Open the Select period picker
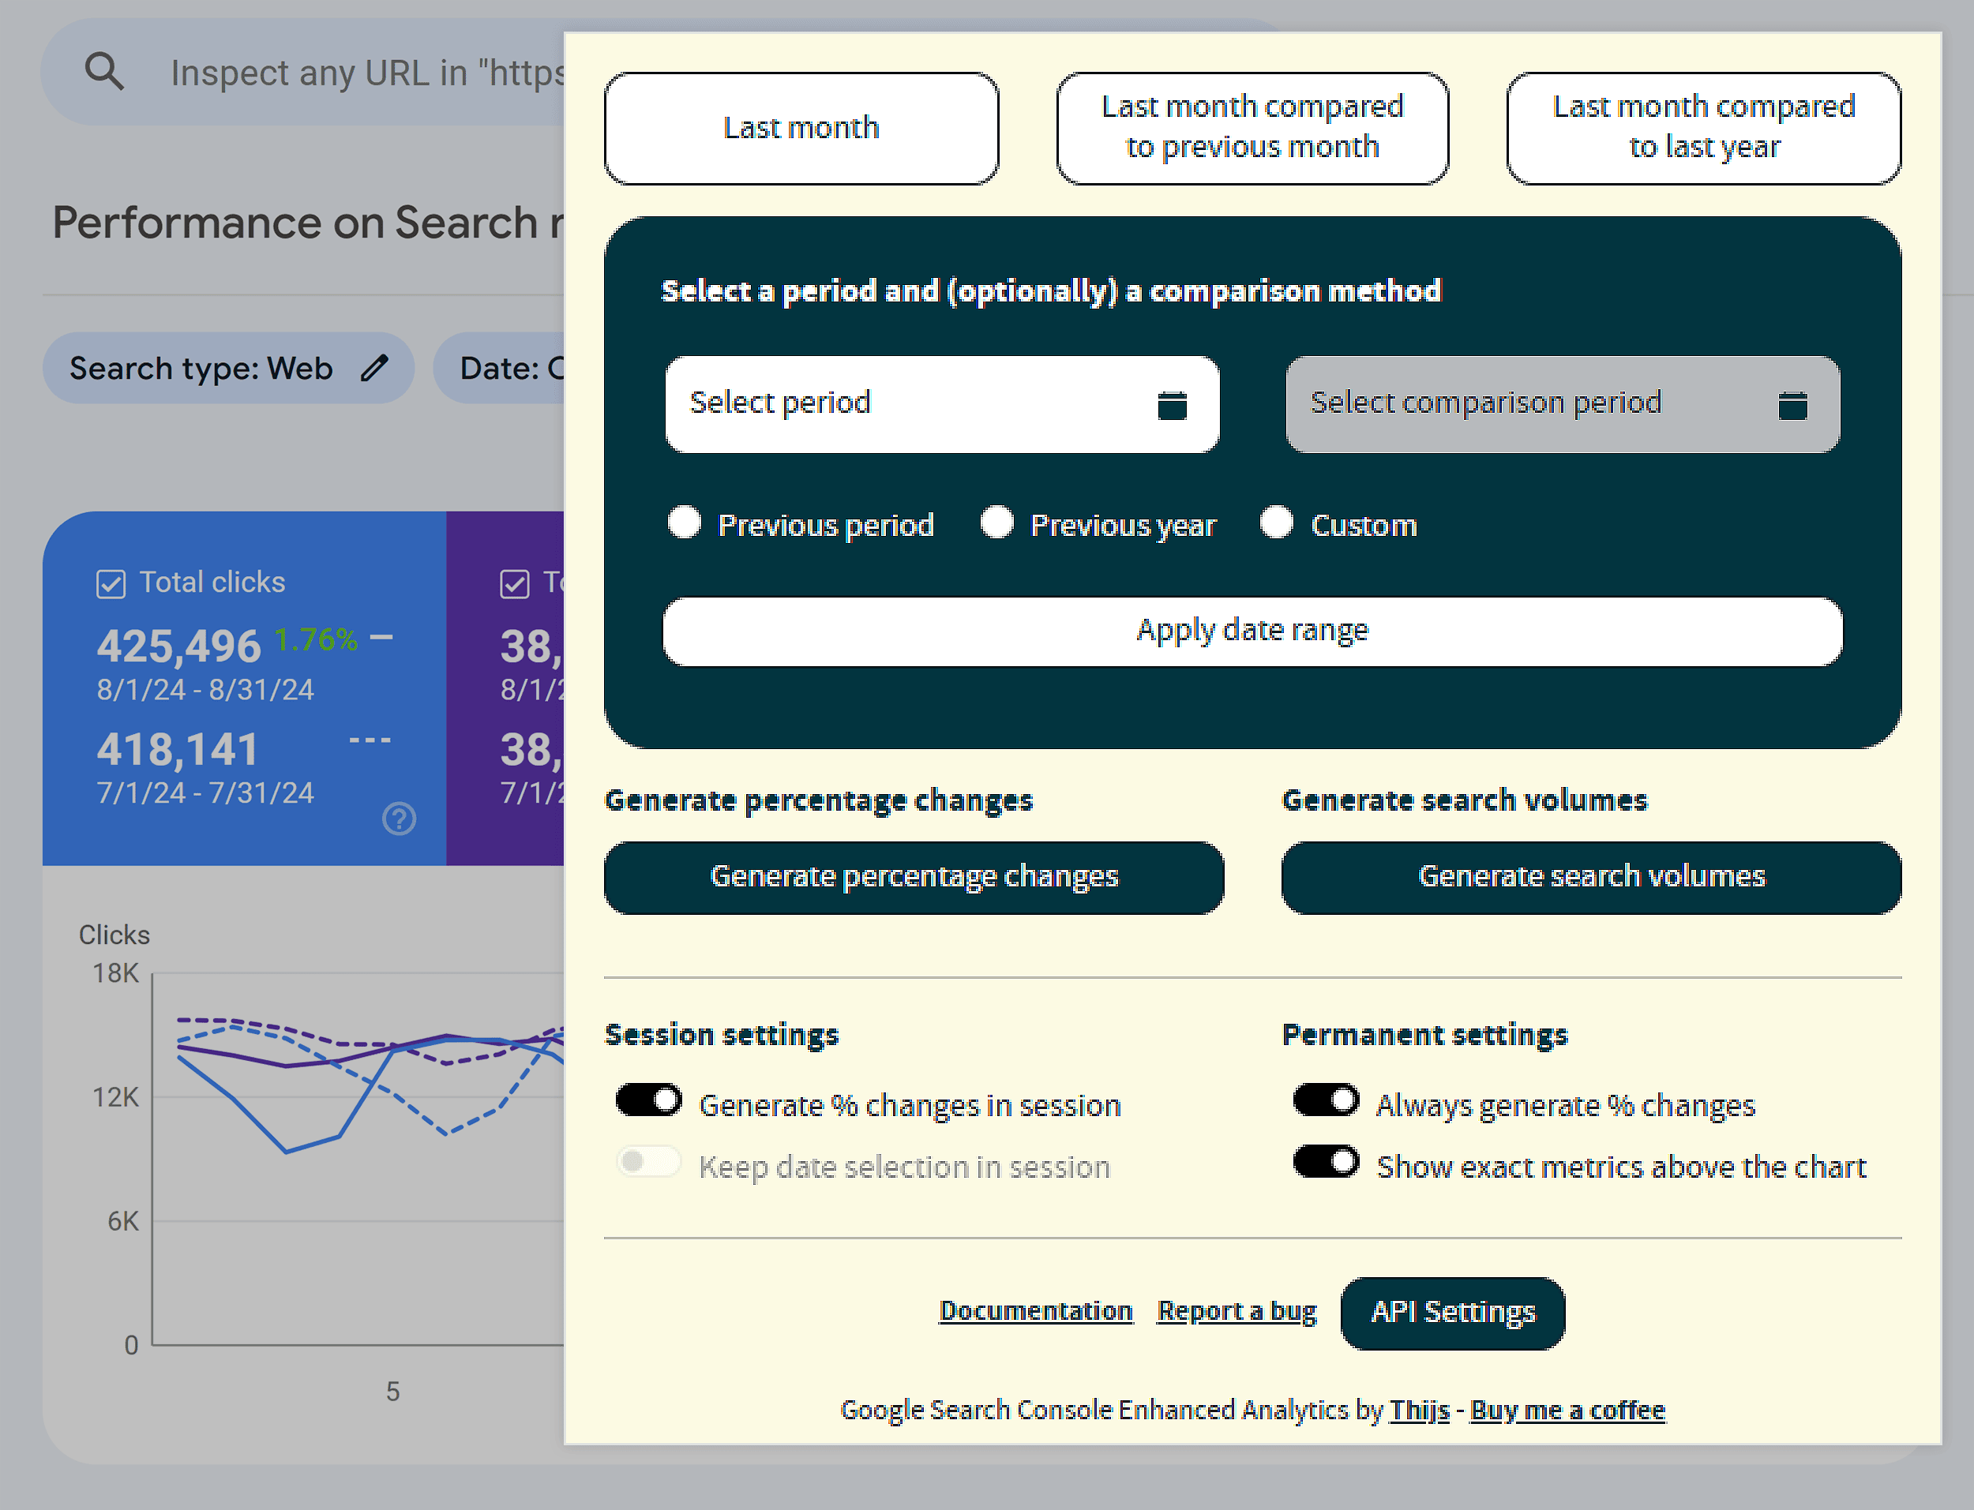This screenshot has width=1974, height=1510. (x=899, y=403)
